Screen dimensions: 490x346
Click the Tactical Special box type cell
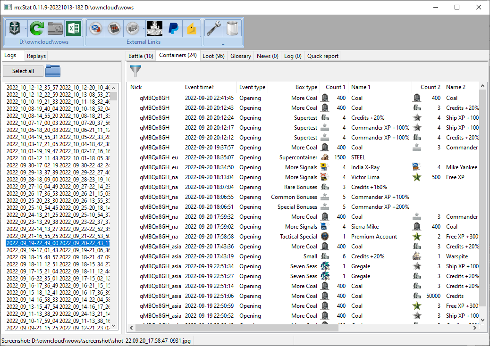click(298, 237)
